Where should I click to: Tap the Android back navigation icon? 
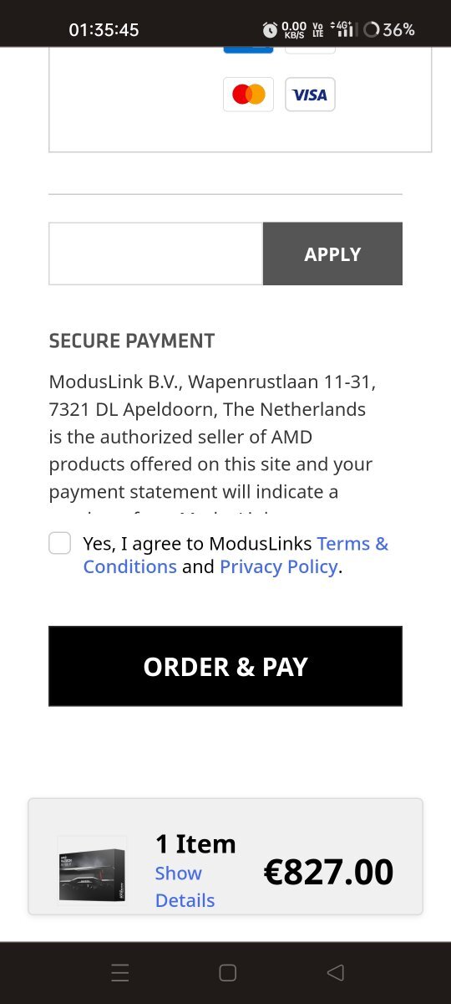335,972
